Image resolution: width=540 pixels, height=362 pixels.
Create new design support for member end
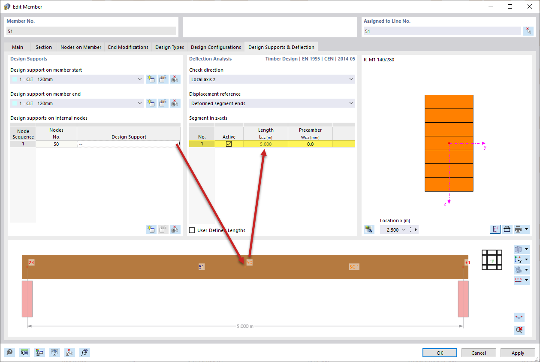(x=151, y=103)
